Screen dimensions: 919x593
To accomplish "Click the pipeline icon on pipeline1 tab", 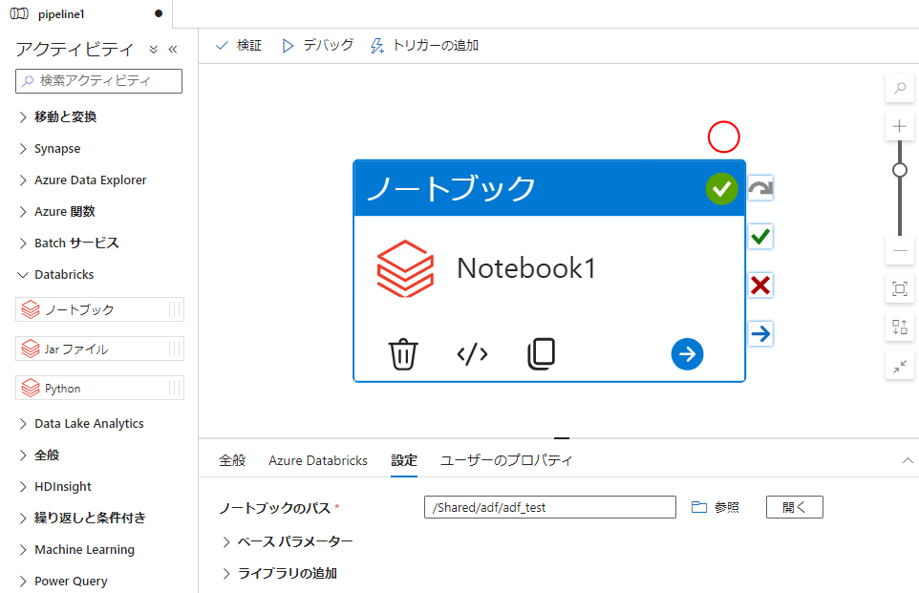I will [19, 14].
